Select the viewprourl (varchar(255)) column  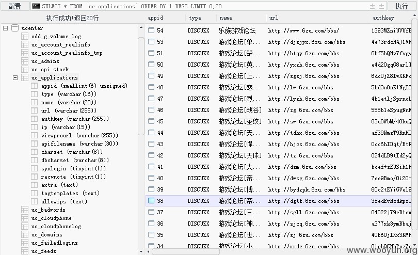click(x=79, y=136)
